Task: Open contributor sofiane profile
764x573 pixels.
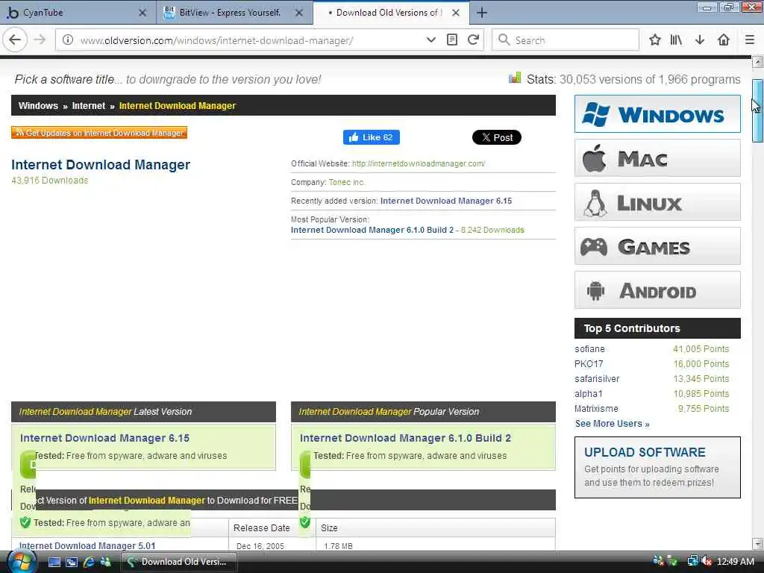Action: click(x=589, y=349)
